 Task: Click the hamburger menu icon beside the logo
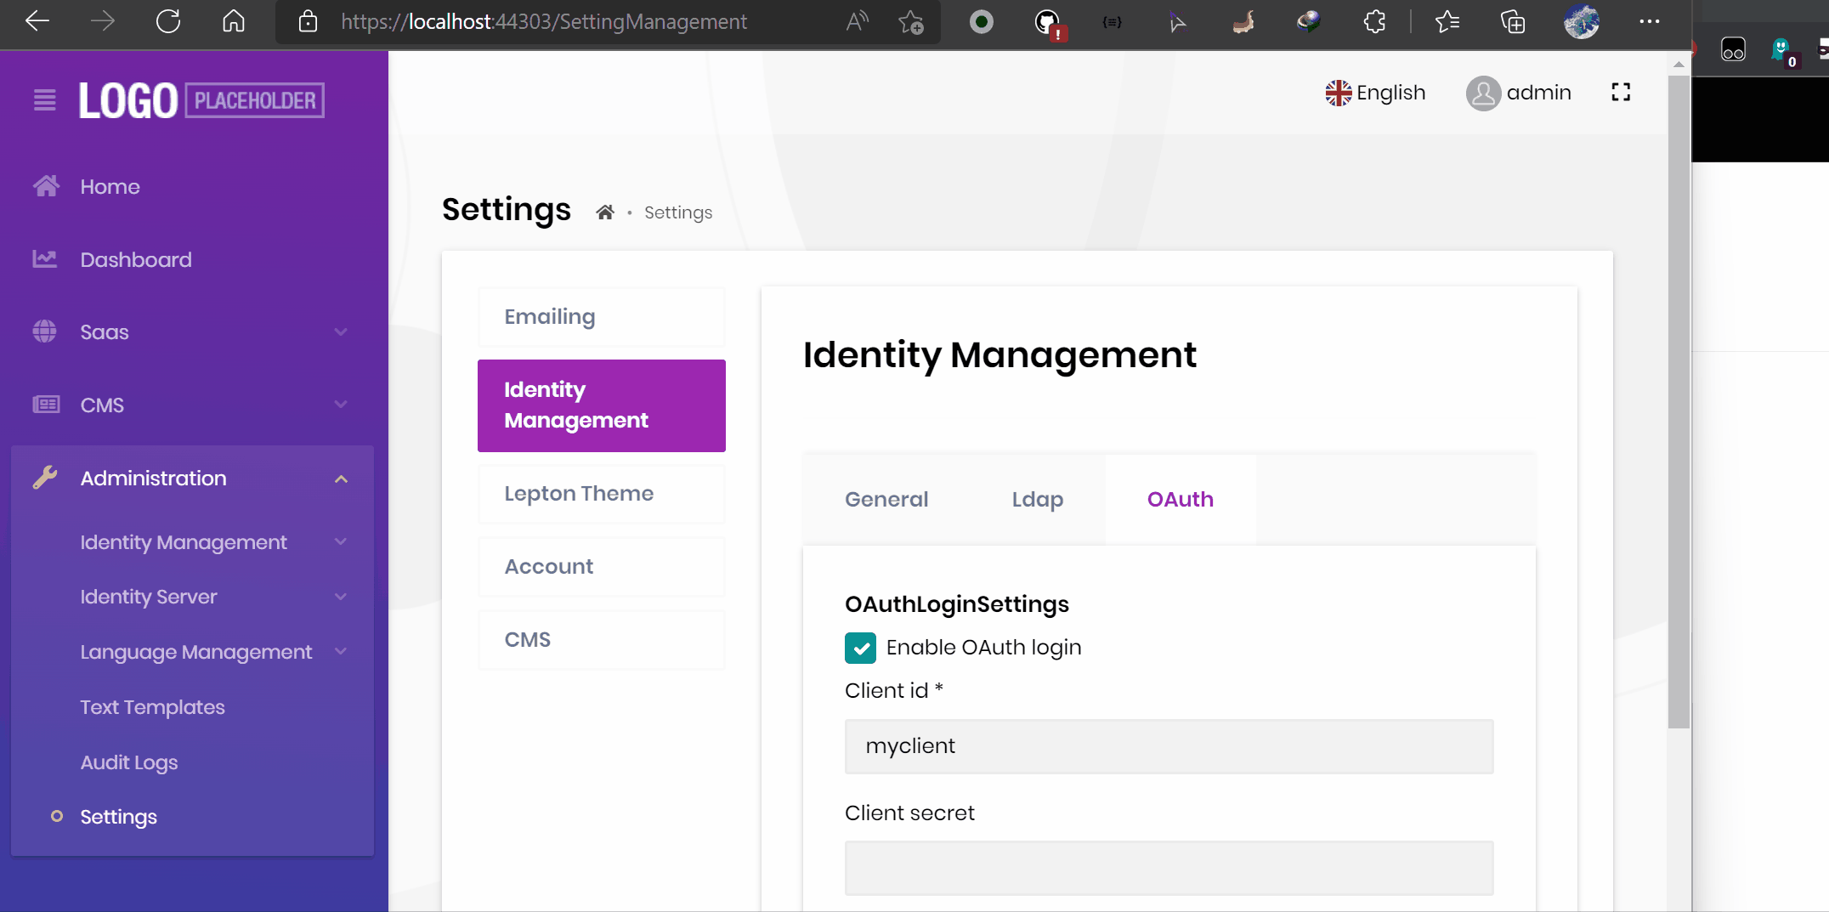tap(45, 100)
